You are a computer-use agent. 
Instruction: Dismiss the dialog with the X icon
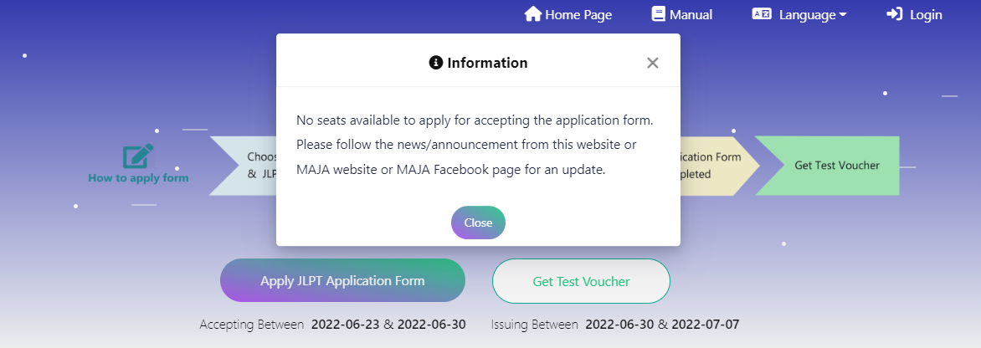[x=653, y=63]
